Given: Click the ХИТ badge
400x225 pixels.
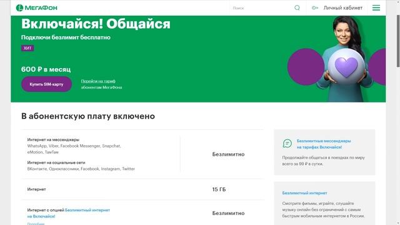Looking at the screenshot, I should pyautogui.click(x=27, y=48).
